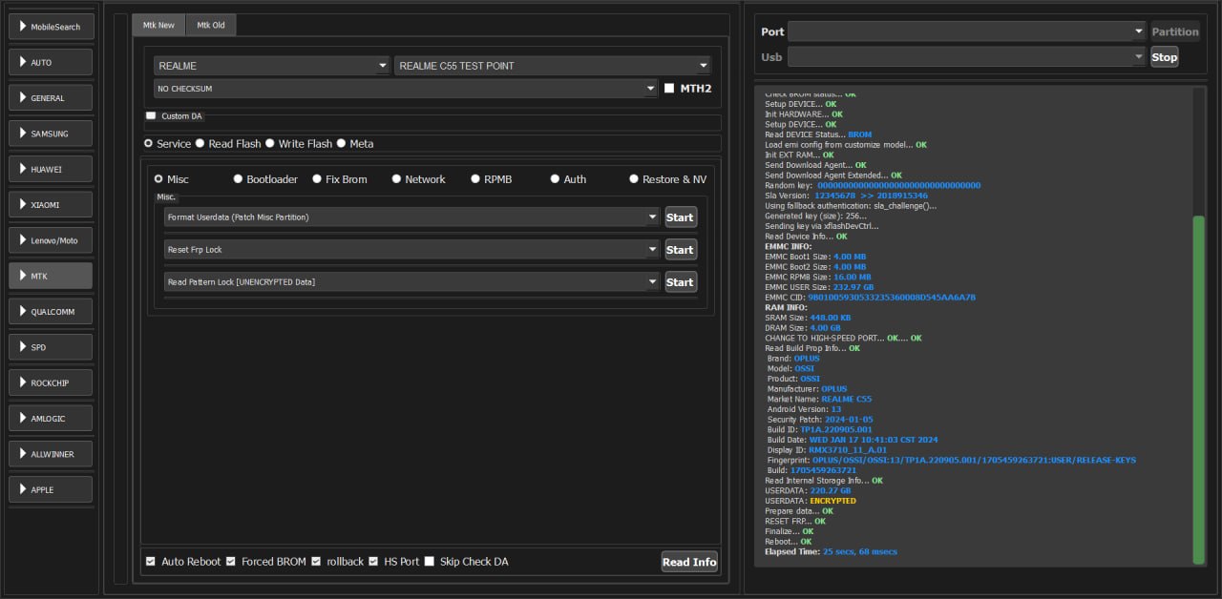
Task: Open the Lenovo/Moto sidebar section
Action: [x=51, y=240]
